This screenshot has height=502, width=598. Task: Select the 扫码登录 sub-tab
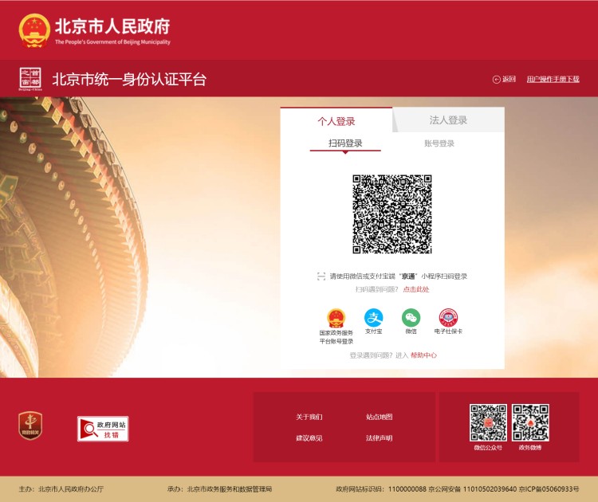pos(345,143)
